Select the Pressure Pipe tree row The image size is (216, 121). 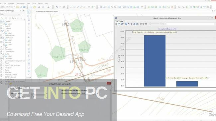click(x=10, y=35)
